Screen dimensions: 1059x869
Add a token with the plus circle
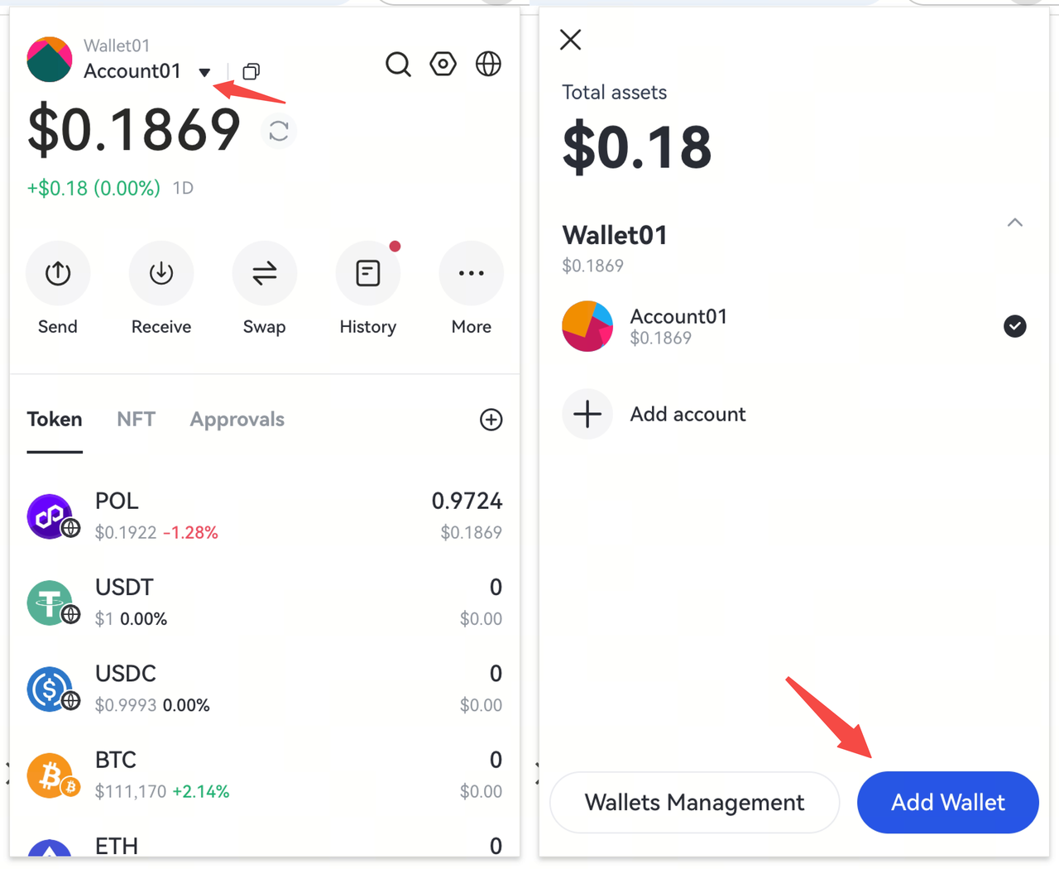491,420
